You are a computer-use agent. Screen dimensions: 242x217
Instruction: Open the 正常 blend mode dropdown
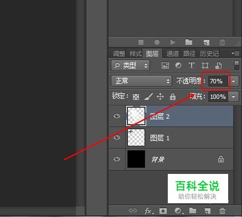tap(141, 81)
